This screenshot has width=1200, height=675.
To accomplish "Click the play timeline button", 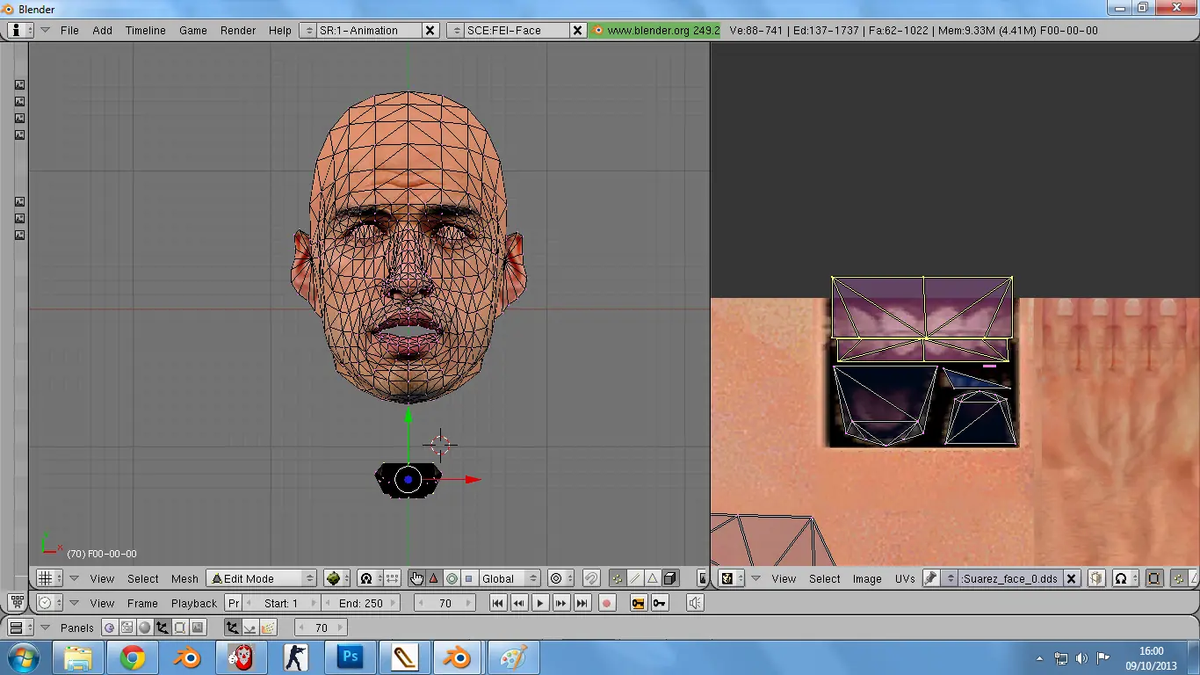I will click(x=540, y=603).
